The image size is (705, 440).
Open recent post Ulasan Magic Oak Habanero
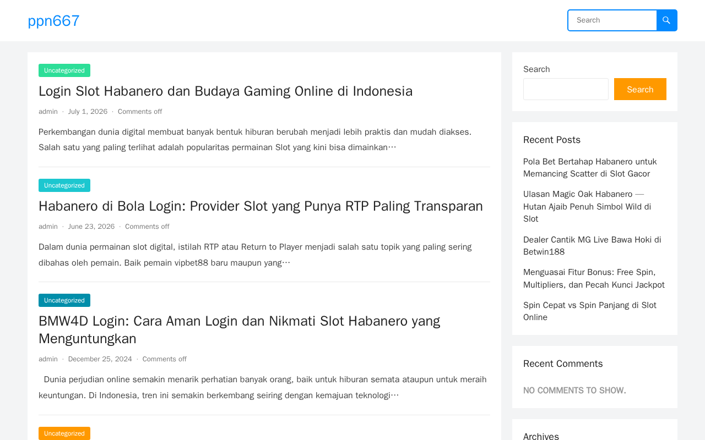coord(587,207)
